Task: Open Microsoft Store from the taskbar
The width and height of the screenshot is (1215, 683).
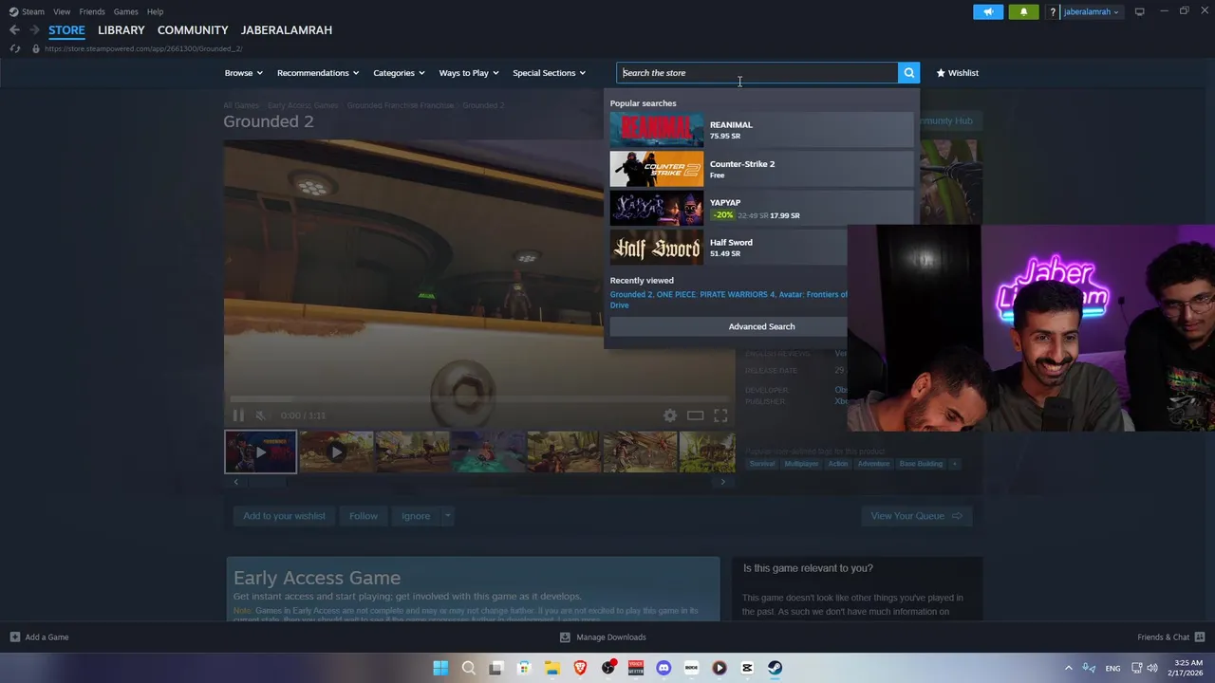Action: pos(524,668)
